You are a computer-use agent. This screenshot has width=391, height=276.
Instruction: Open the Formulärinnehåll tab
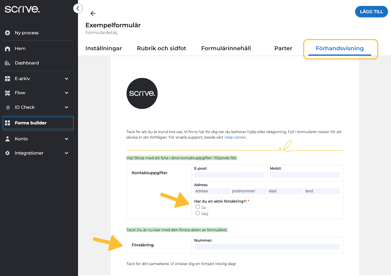(x=226, y=48)
